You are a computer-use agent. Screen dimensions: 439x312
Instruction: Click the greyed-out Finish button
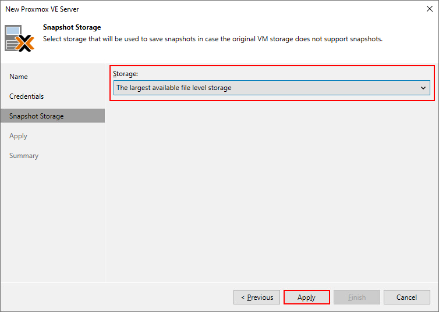coord(357,297)
